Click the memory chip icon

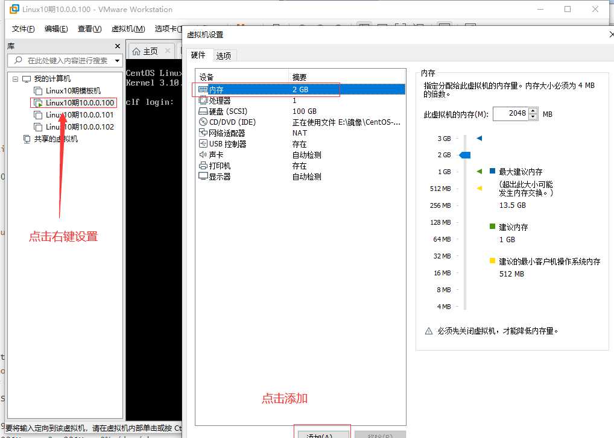(203, 90)
